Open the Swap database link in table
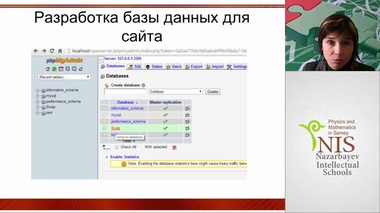Image resolution: width=380 pixels, height=213 pixels. [x=116, y=128]
